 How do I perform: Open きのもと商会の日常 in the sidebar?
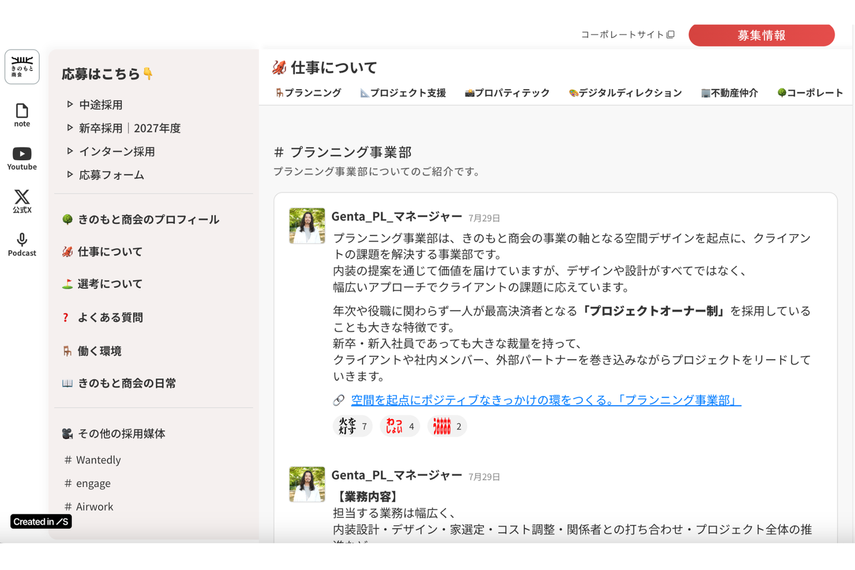(127, 384)
